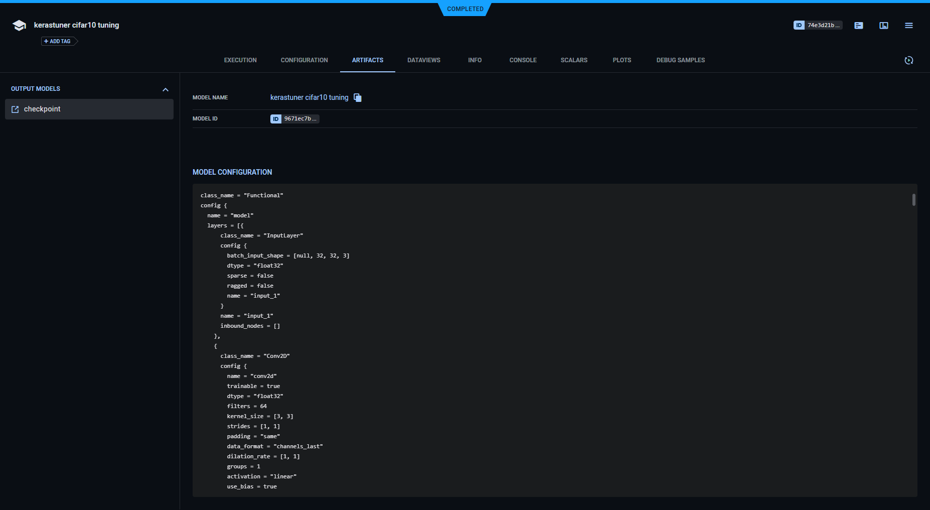Collapse the Output Models section
Viewport: 930px width, 510px height.
[x=166, y=89]
